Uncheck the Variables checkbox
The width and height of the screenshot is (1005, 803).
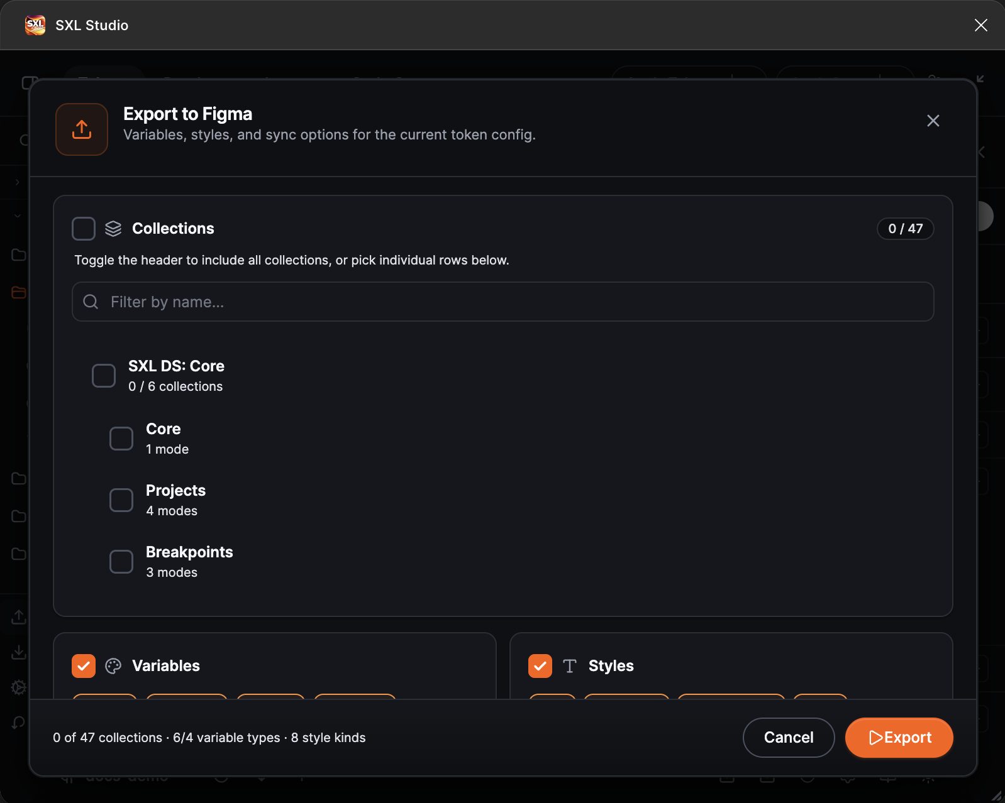pos(84,666)
